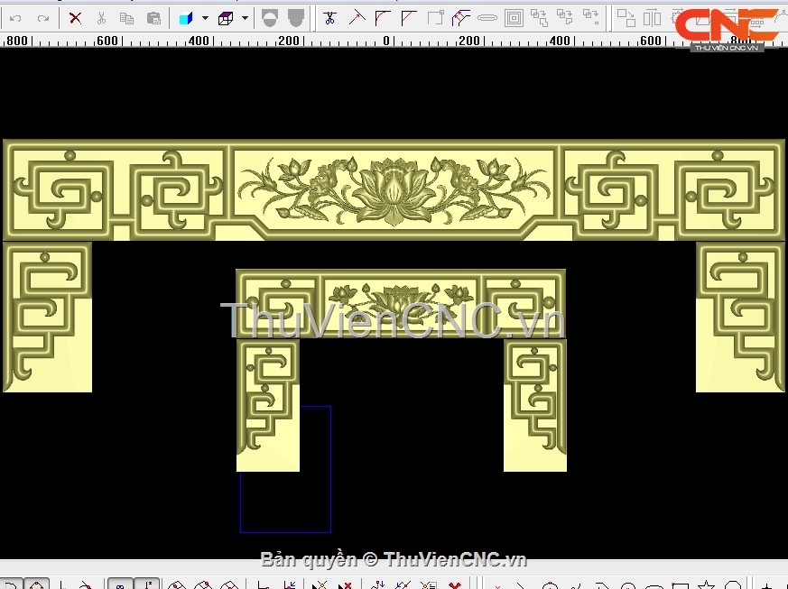This screenshot has width=788, height=589.
Task: Click the Redo arrow in the toolbar
Action: (x=42, y=18)
